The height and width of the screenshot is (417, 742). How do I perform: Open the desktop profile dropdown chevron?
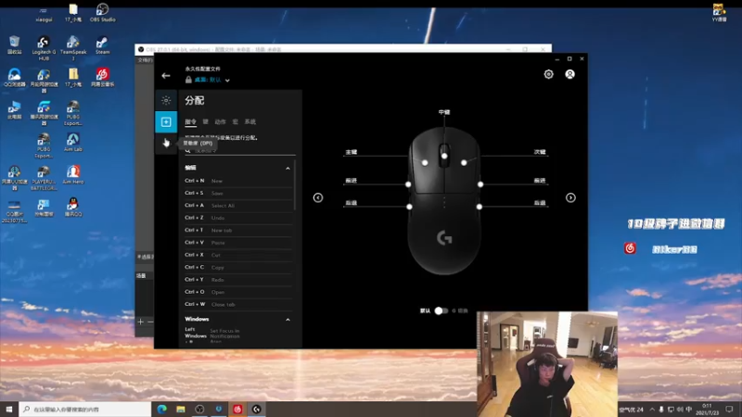pos(227,81)
